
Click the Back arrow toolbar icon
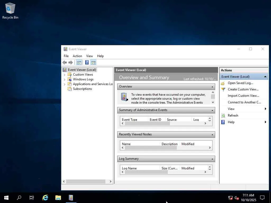[x=65, y=62]
